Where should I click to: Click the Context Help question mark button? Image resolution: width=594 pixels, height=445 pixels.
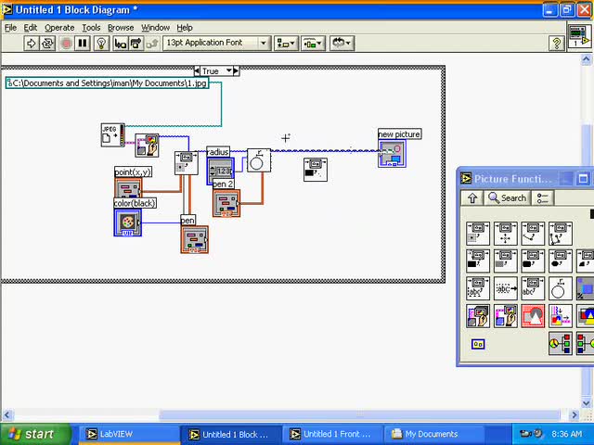coord(557,44)
